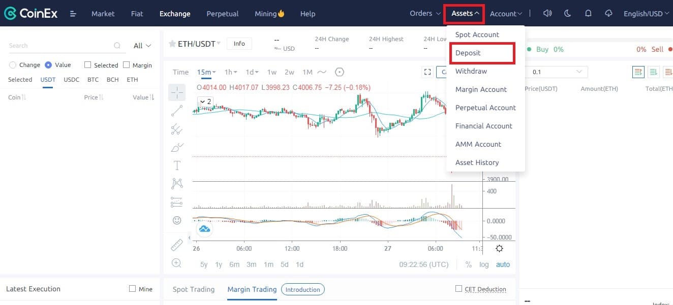Viewport: 673px width, 305px height.
Task: Toggle percent scale on chart
Action: pos(469,264)
